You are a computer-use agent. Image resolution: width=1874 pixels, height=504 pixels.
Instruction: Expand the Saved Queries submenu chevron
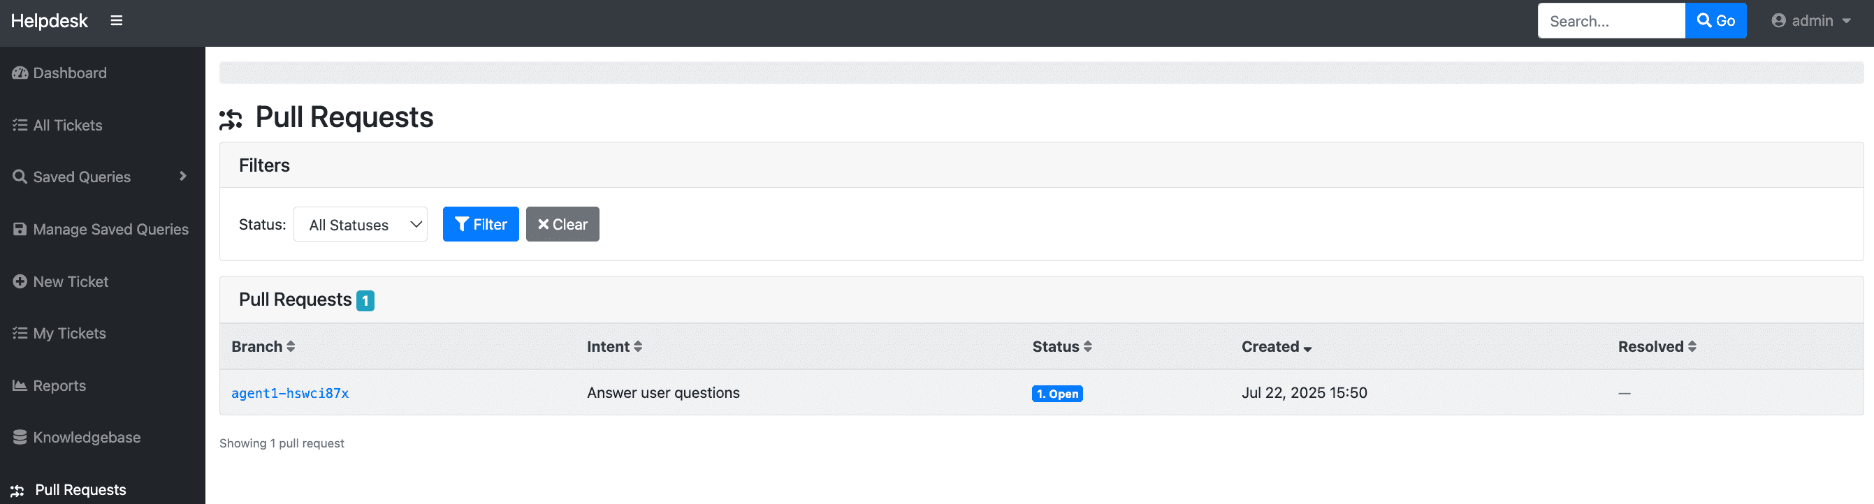(182, 176)
